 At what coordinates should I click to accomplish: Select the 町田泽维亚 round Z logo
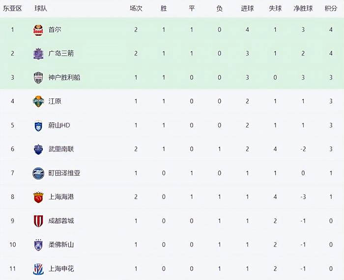(38, 173)
